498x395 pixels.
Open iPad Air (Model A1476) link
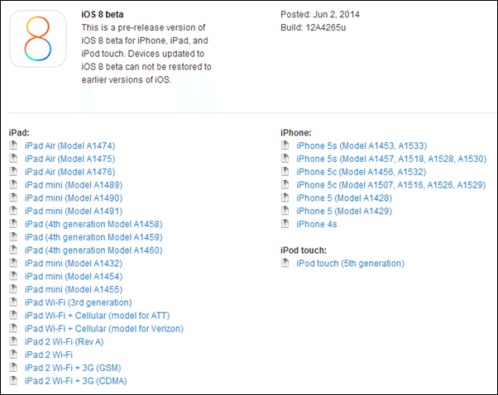(69, 172)
